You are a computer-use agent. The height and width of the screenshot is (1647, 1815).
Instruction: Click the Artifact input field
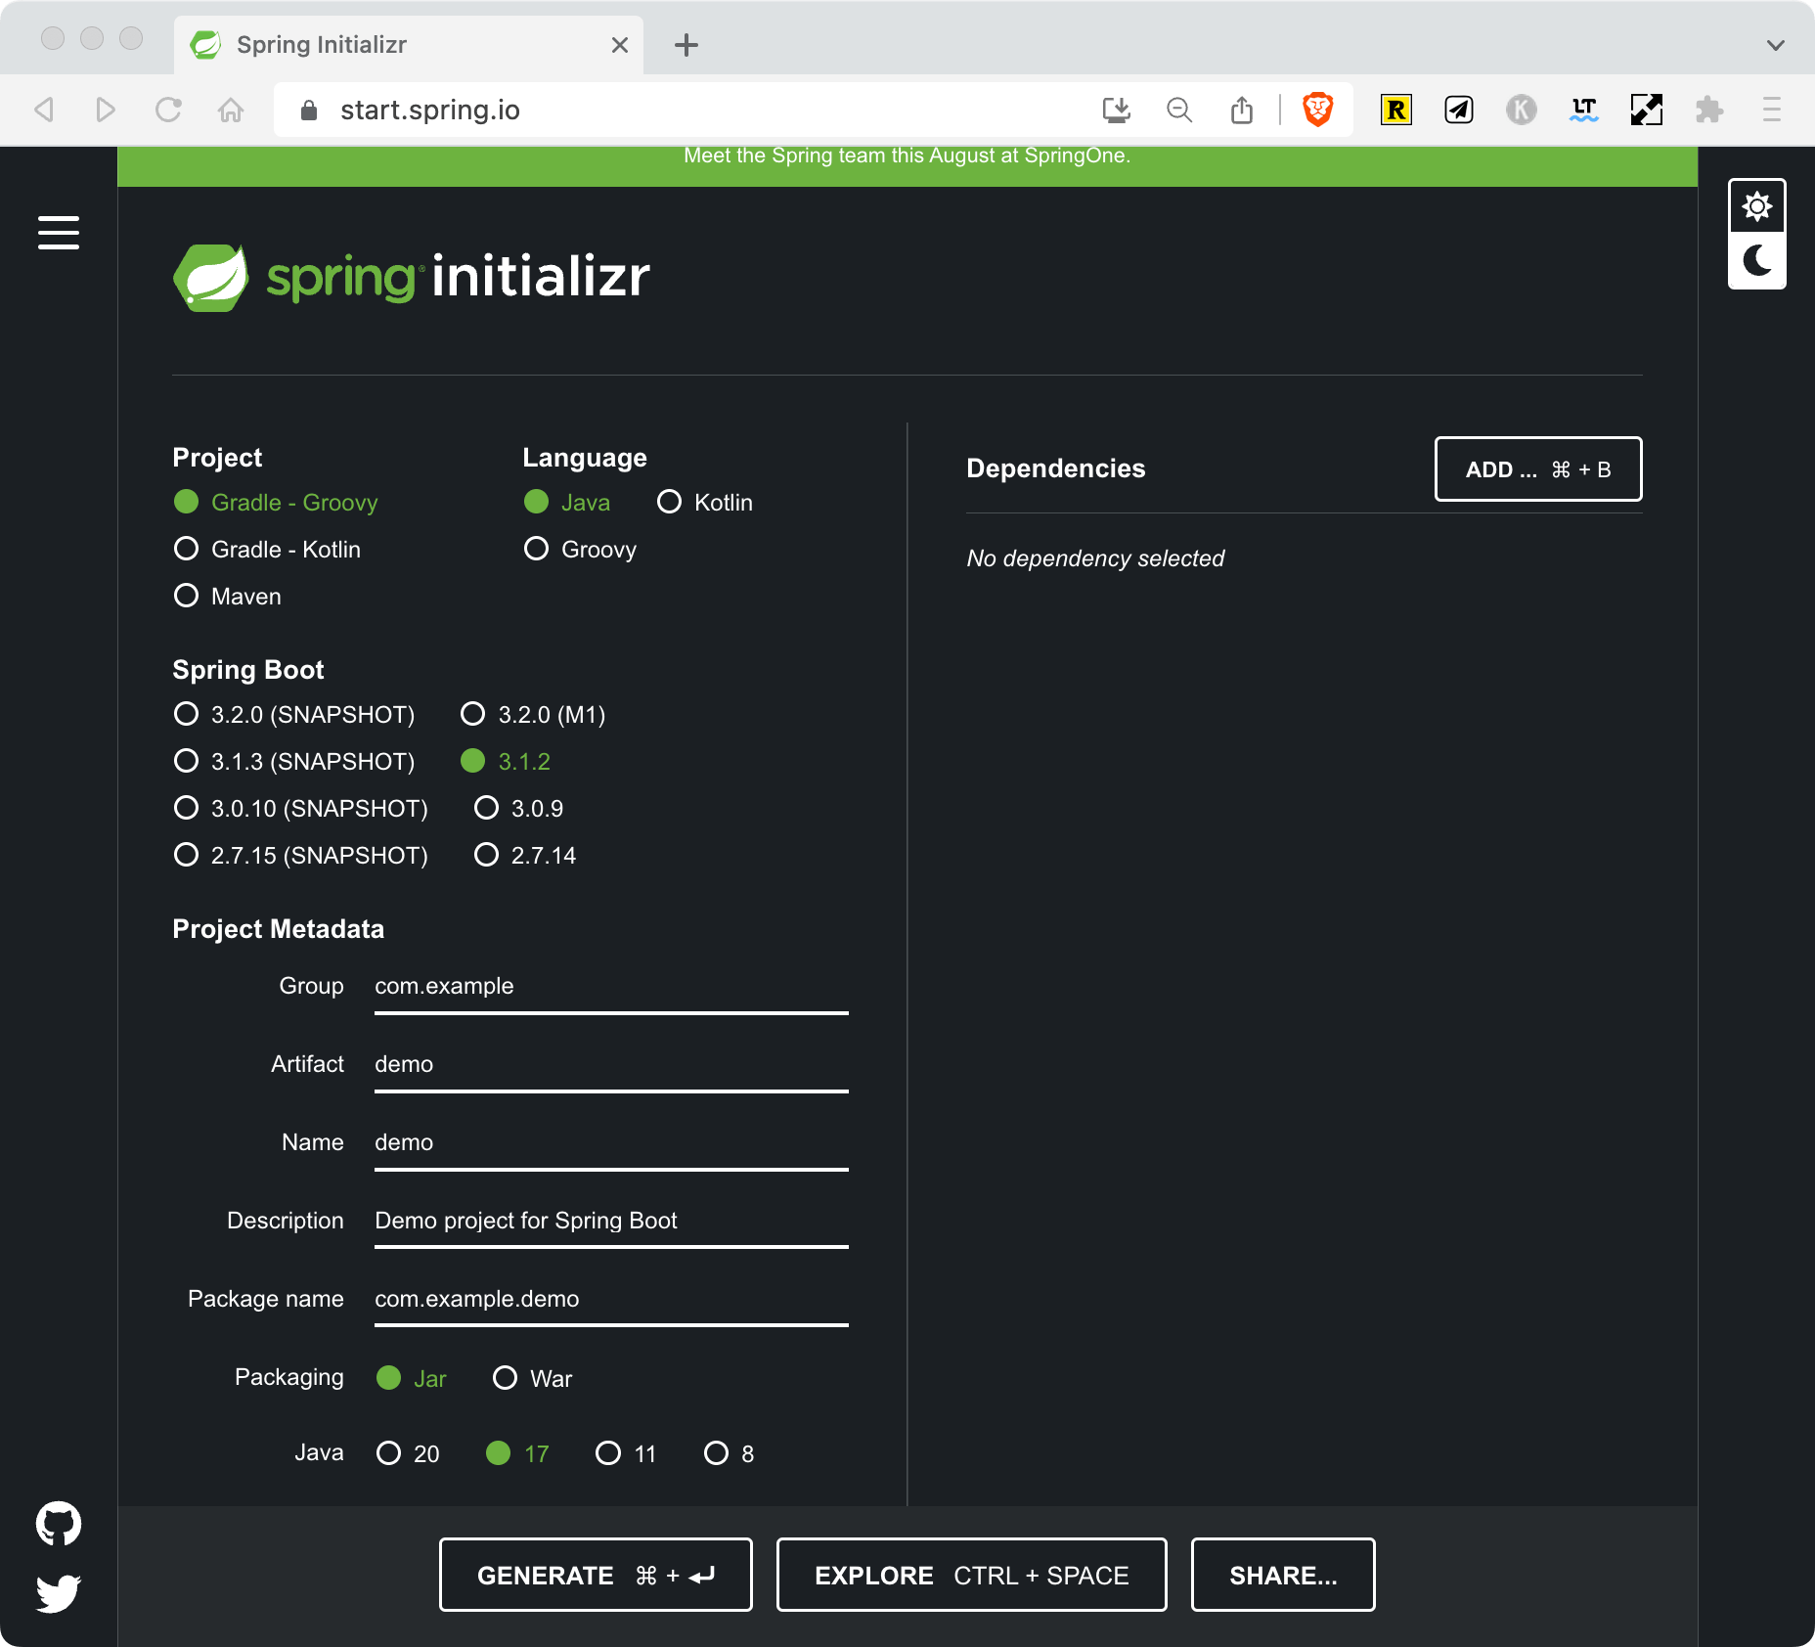[x=610, y=1064]
